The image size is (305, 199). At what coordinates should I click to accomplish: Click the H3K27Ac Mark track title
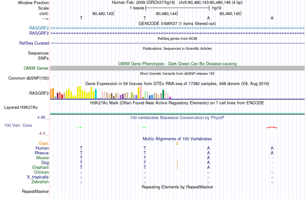[x=177, y=103]
